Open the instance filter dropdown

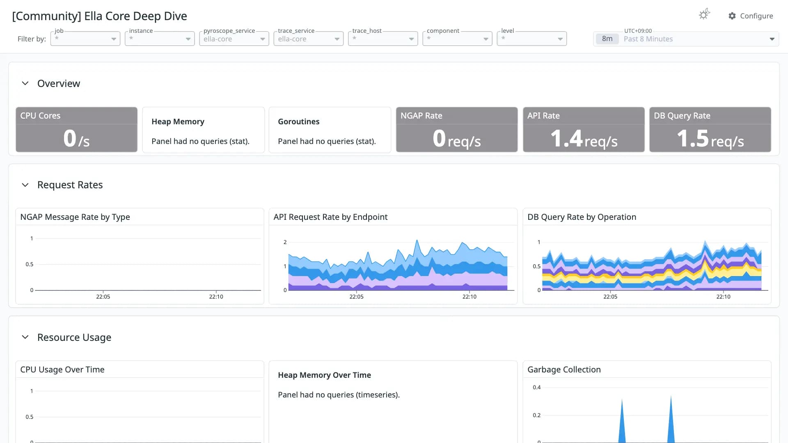tap(160, 39)
